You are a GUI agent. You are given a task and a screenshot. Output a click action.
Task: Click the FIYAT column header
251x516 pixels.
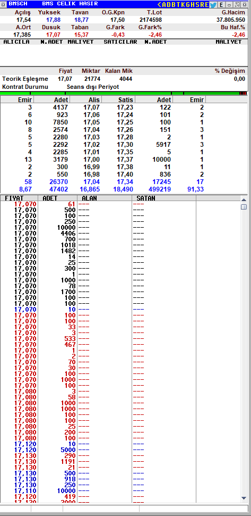[x=19, y=198]
